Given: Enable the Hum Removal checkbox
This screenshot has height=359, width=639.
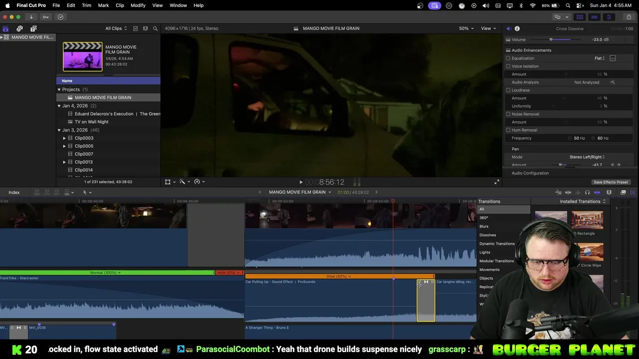Looking at the screenshot, I should pyautogui.click(x=508, y=130).
